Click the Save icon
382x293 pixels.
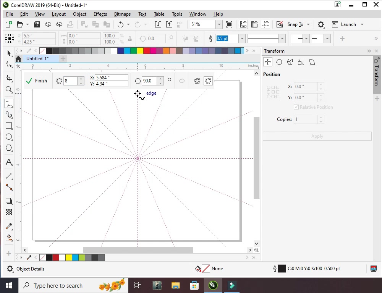click(37, 24)
